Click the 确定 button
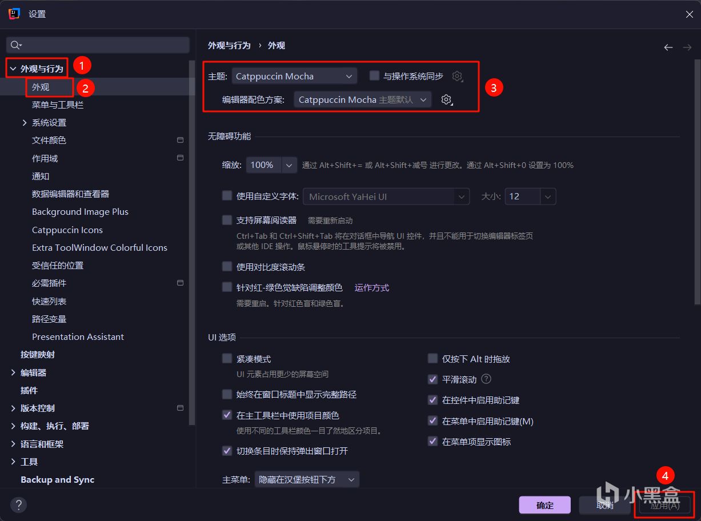The width and height of the screenshot is (701, 521). click(x=545, y=505)
